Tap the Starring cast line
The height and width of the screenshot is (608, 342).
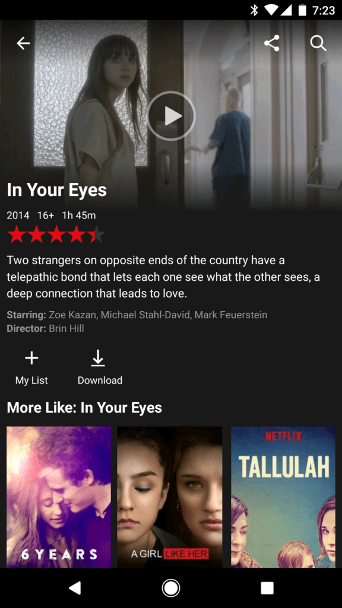tap(137, 315)
